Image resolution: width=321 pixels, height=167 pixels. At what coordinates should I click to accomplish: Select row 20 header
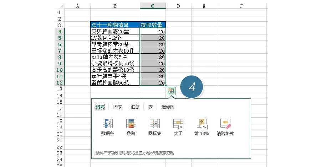pyautogui.click(x=60, y=134)
